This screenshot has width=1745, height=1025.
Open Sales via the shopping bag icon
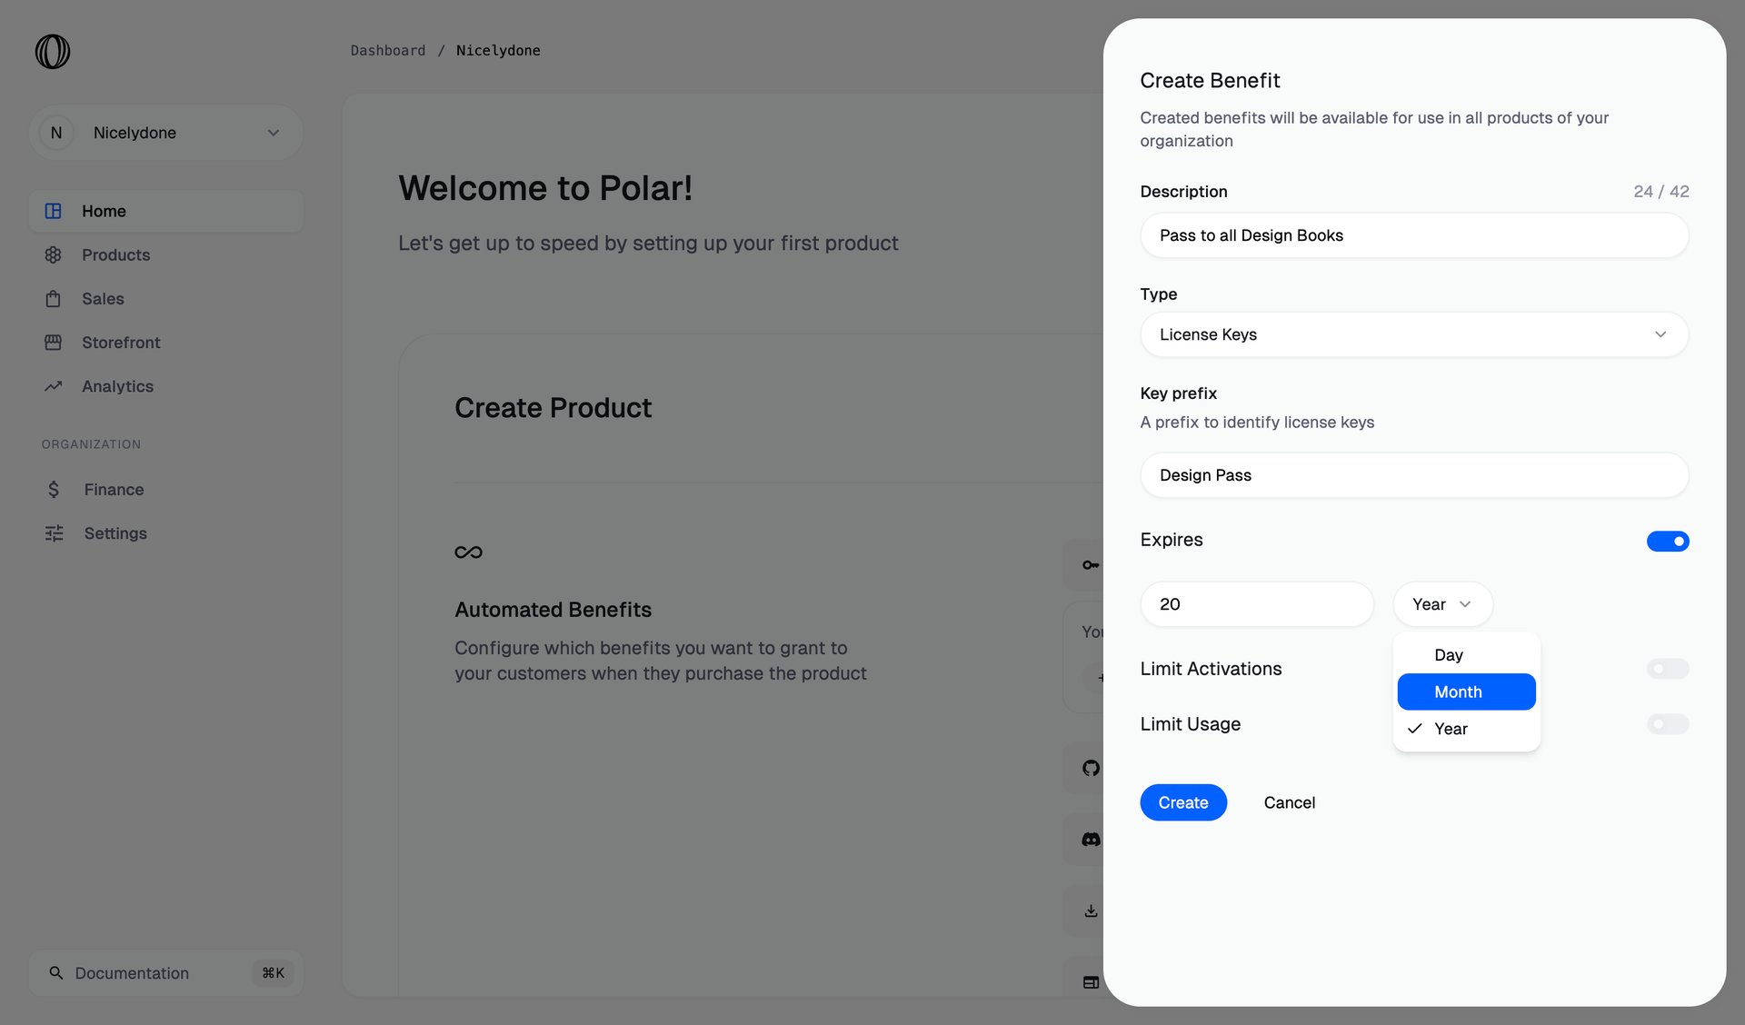pyautogui.click(x=54, y=298)
